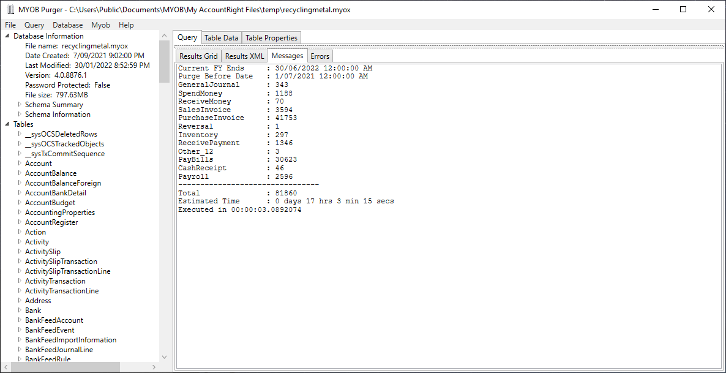Click the Version: 4.0.8876.1 entry
This screenshot has width=726, height=373.
(x=56, y=75)
